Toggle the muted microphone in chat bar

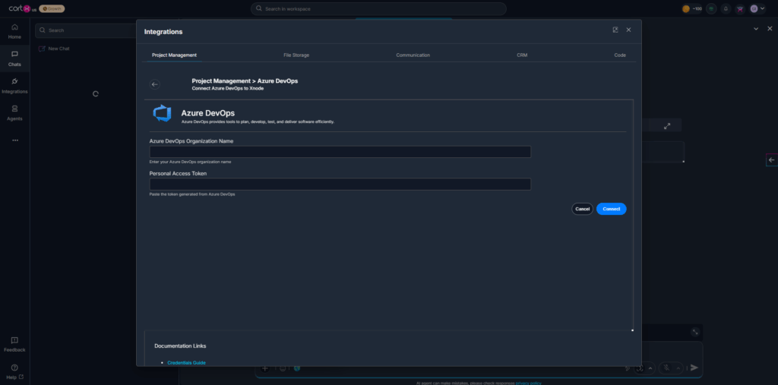coord(666,368)
